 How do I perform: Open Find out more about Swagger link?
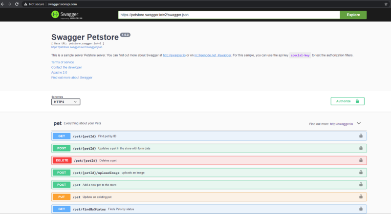tap(71, 78)
